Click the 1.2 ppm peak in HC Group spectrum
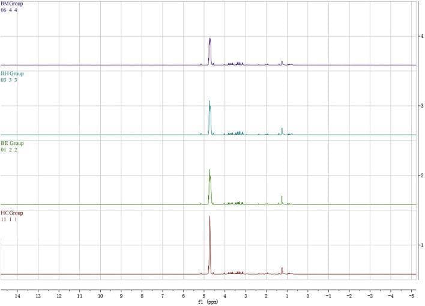This screenshot has width=425, height=306. click(x=282, y=271)
